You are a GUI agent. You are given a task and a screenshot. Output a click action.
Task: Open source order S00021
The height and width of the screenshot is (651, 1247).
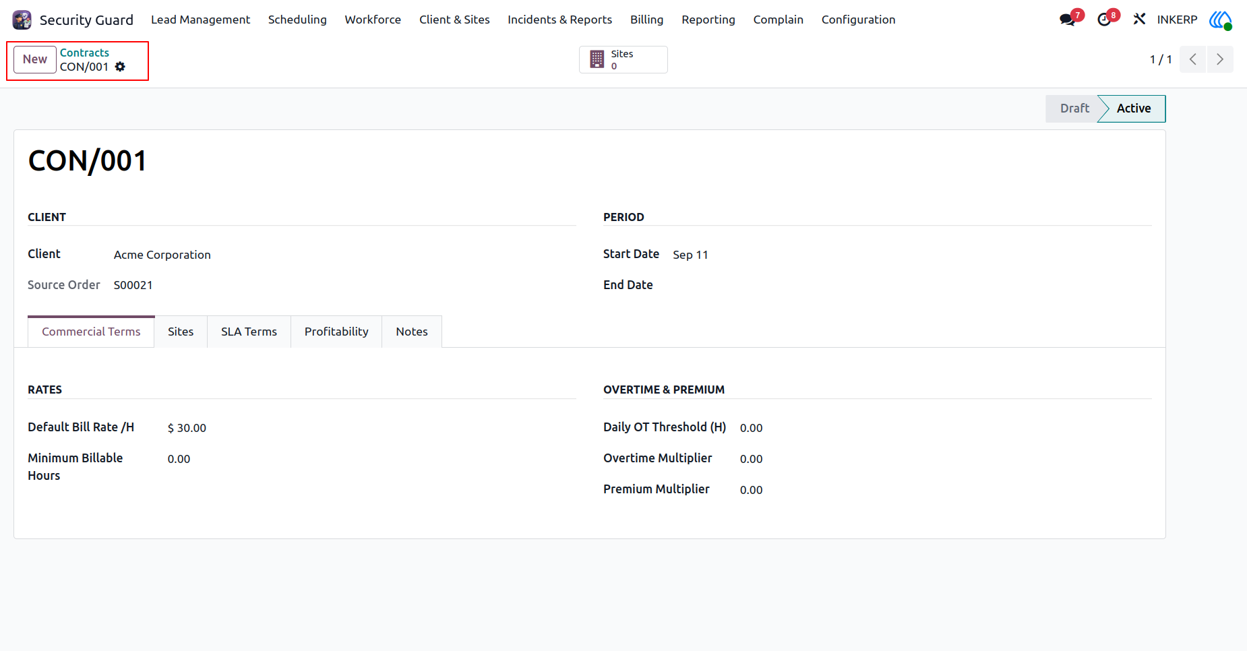(133, 285)
